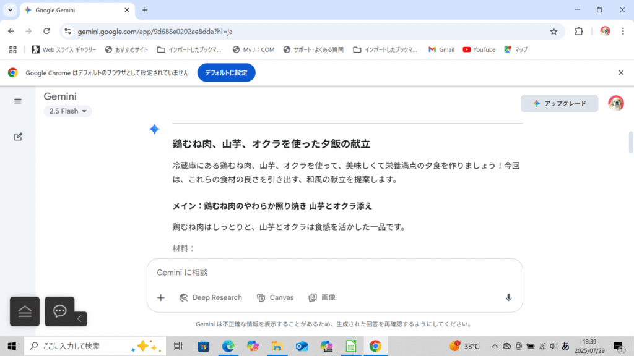634x356 pixels.
Task: Open the Gemini hamburger main menu
Action: point(18,101)
